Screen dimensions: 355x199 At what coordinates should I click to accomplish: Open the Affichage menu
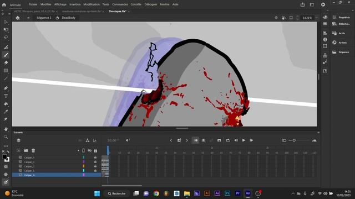point(60,4)
